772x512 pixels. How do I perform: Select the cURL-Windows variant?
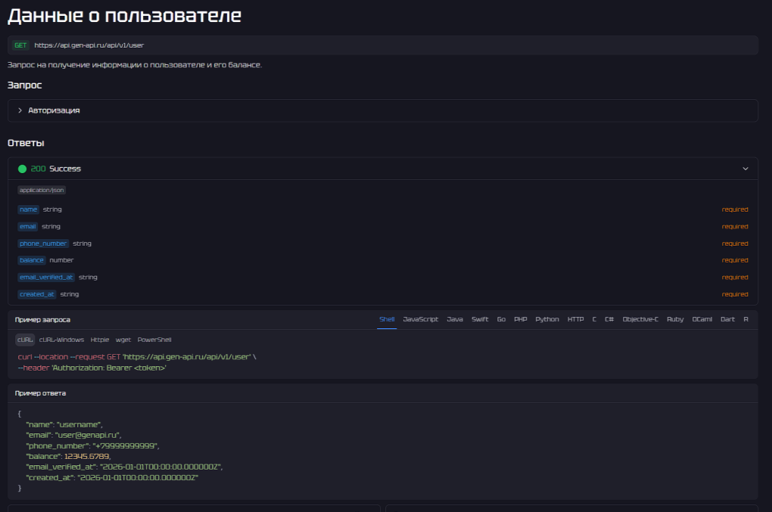[x=62, y=340]
